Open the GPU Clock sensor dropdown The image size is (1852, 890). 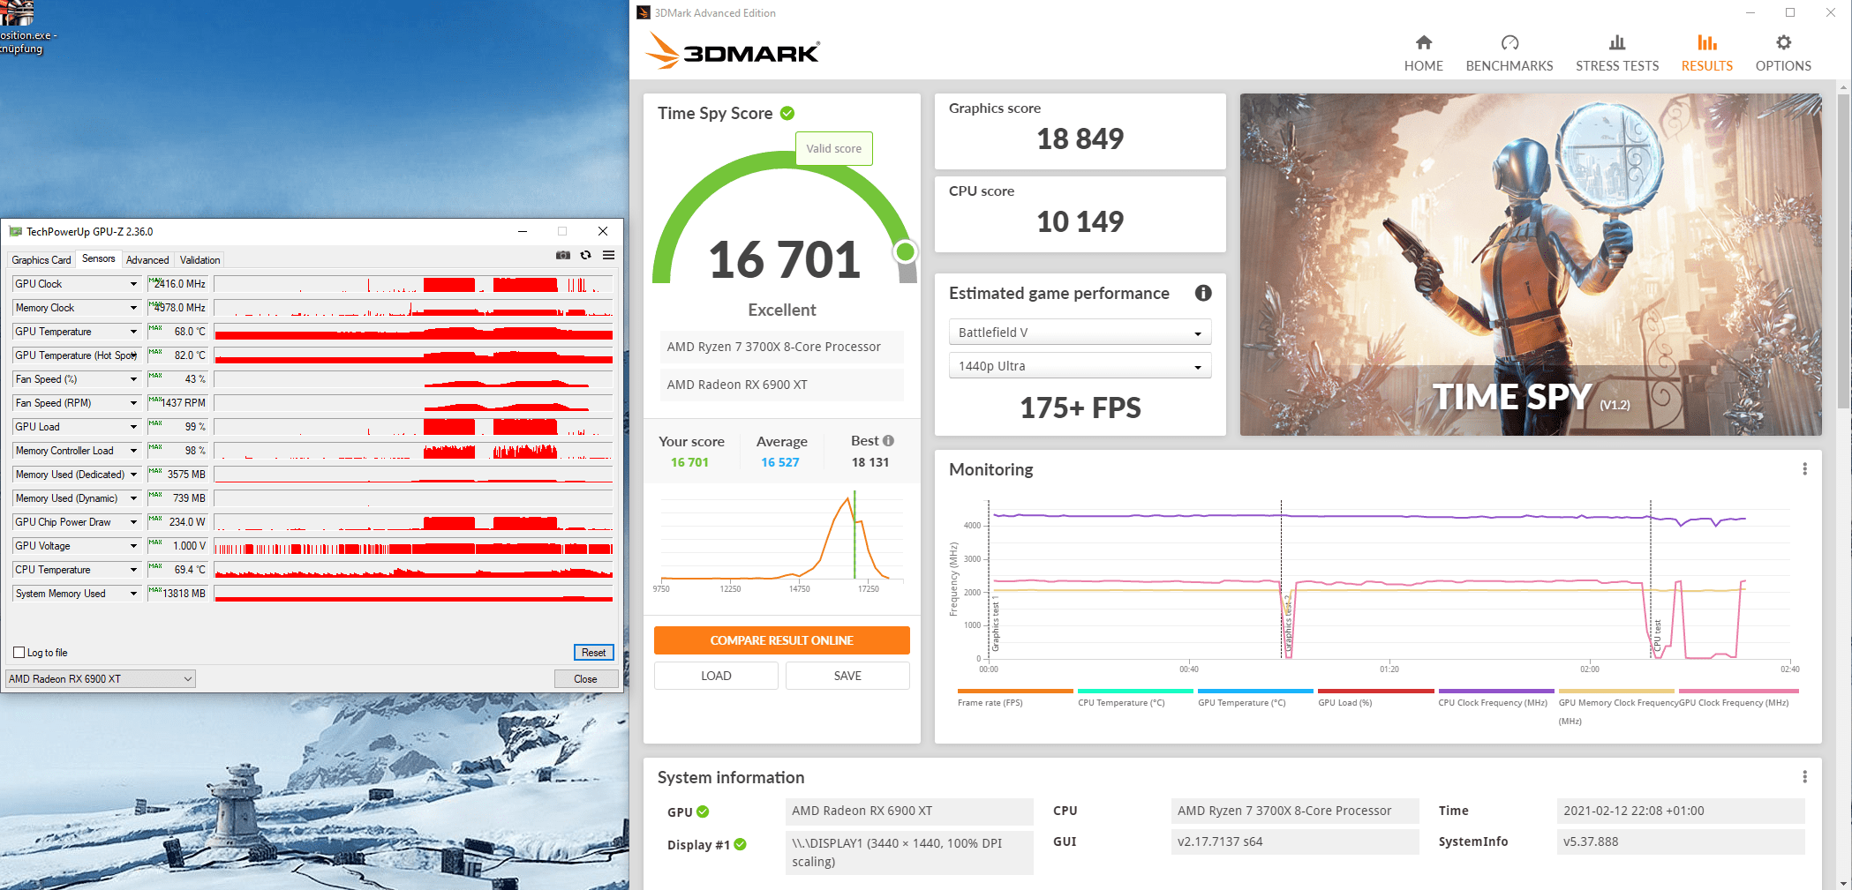click(x=133, y=284)
